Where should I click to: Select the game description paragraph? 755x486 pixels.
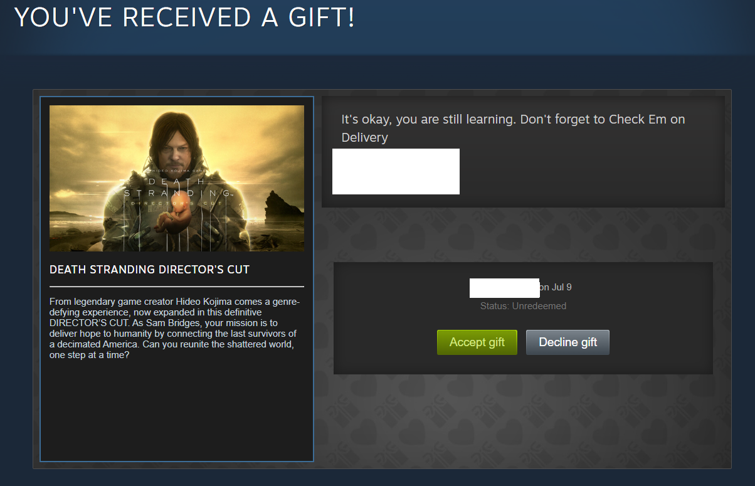point(175,329)
